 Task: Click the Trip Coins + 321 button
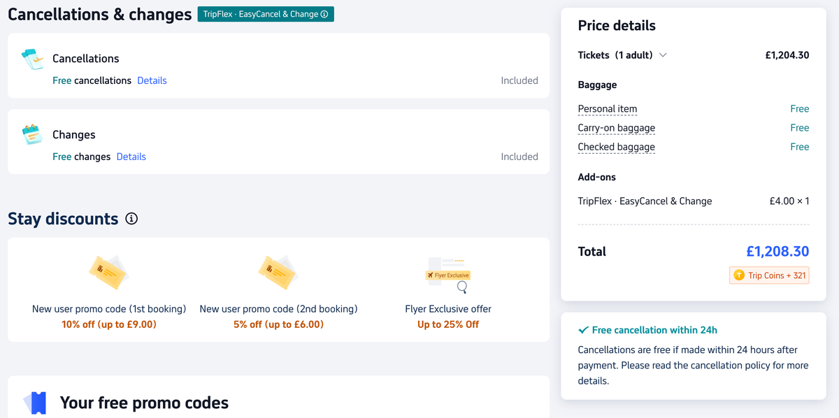(769, 275)
